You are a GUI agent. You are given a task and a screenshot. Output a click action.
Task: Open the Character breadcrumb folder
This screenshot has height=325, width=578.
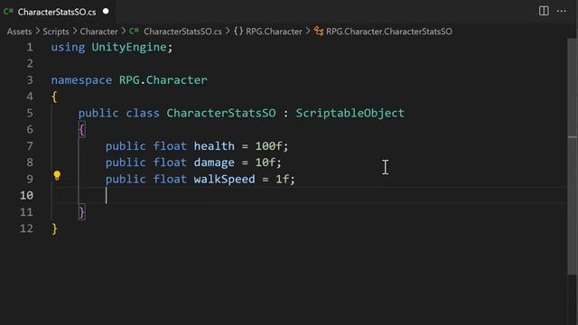click(98, 32)
